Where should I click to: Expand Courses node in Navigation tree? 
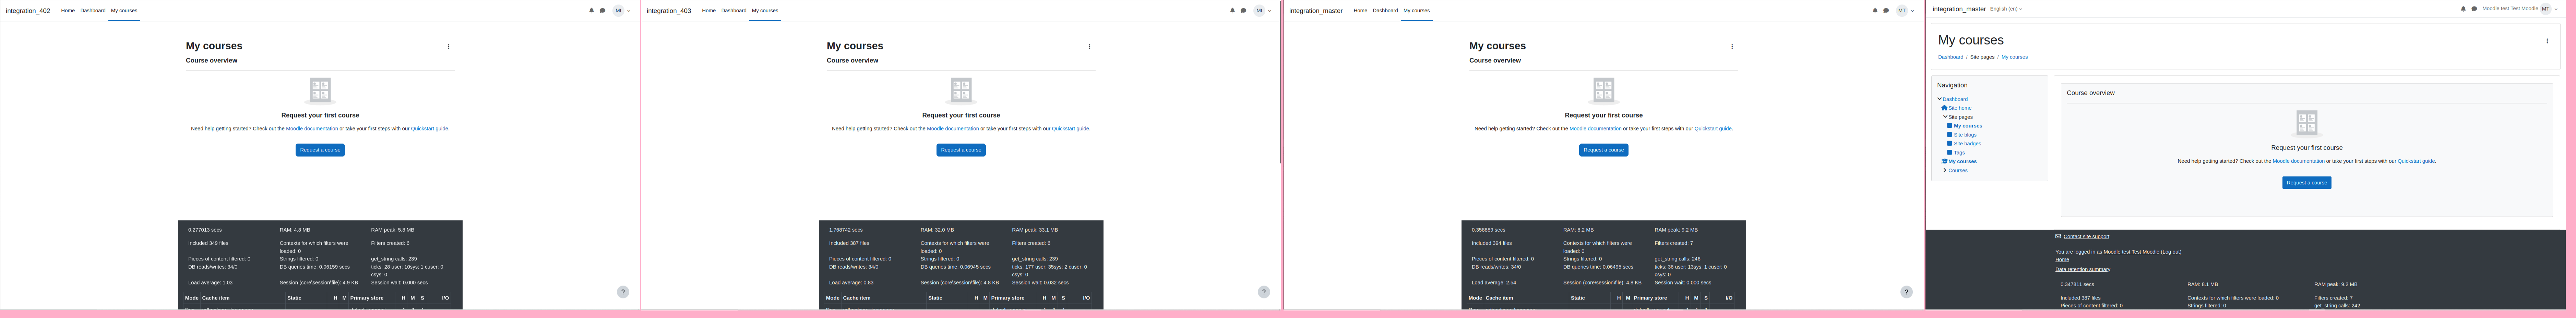[x=1945, y=170]
